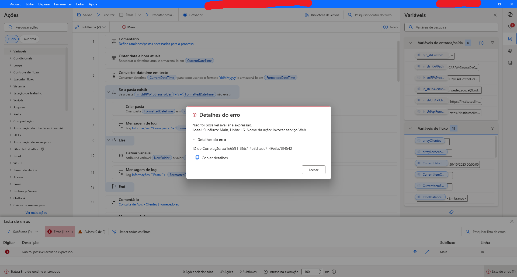The image size is (517, 277).
Task: Click flow designer vertical scrollbar
Action: [398, 61]
